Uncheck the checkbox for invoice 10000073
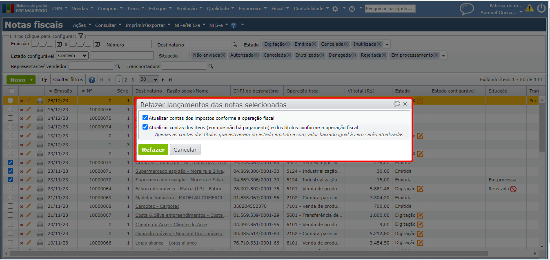The width and height of the screenshot is (550, 260). (x=11, y=162)
